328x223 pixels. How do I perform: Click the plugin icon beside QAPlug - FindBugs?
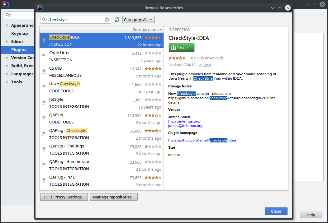coord(44,149)
